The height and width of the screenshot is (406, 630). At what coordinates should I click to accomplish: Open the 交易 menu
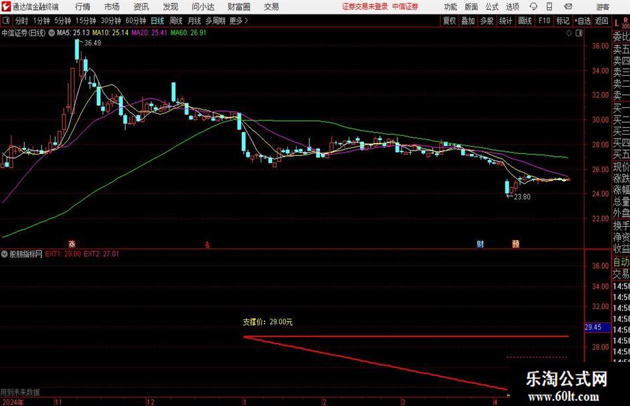(271, 7)
